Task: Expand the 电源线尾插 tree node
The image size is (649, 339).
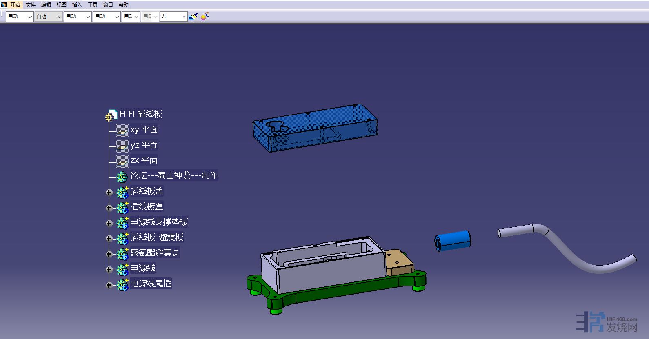Action: (109, 285)
